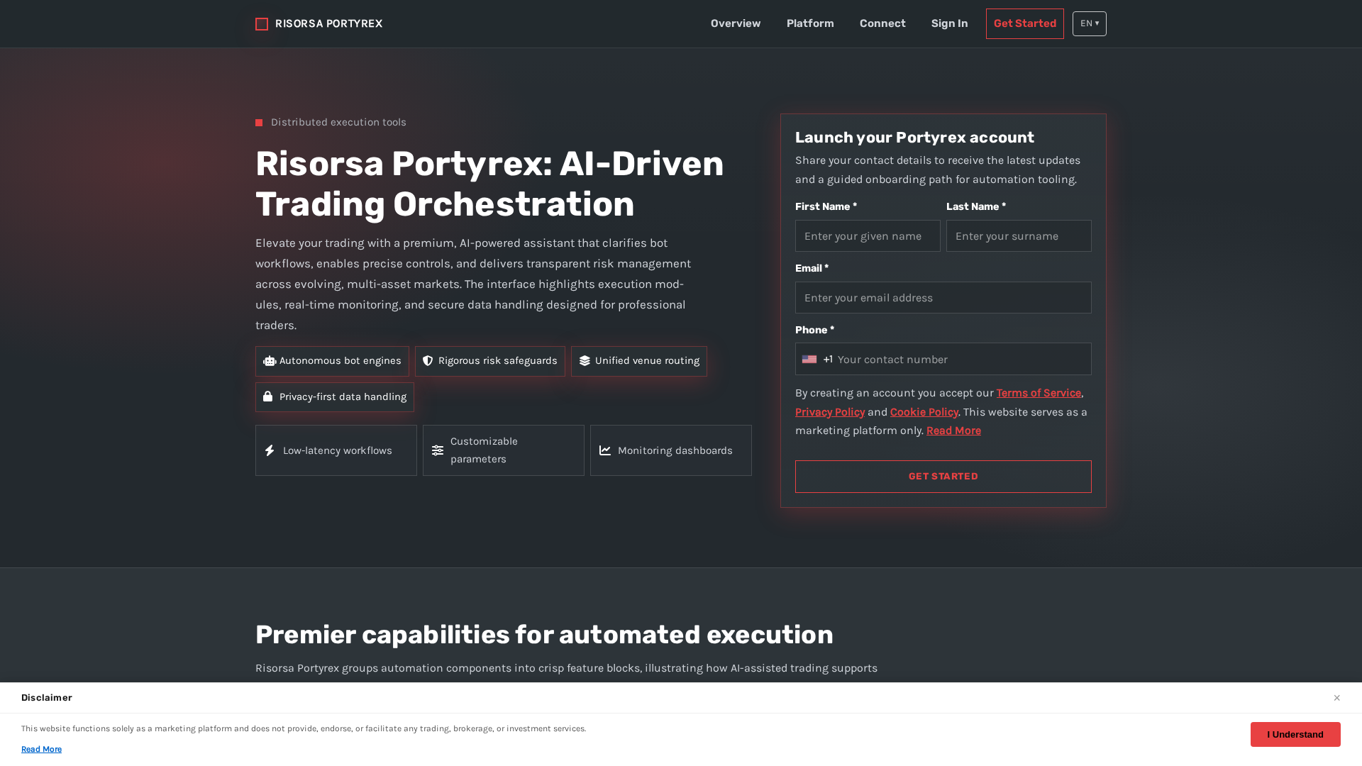Click the Privacy-first data handling tag
The image size is (1362, 766).
335,397
